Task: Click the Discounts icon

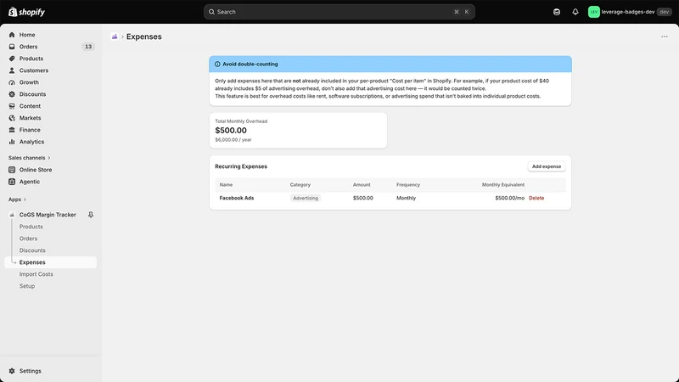Action: point(12,94)
